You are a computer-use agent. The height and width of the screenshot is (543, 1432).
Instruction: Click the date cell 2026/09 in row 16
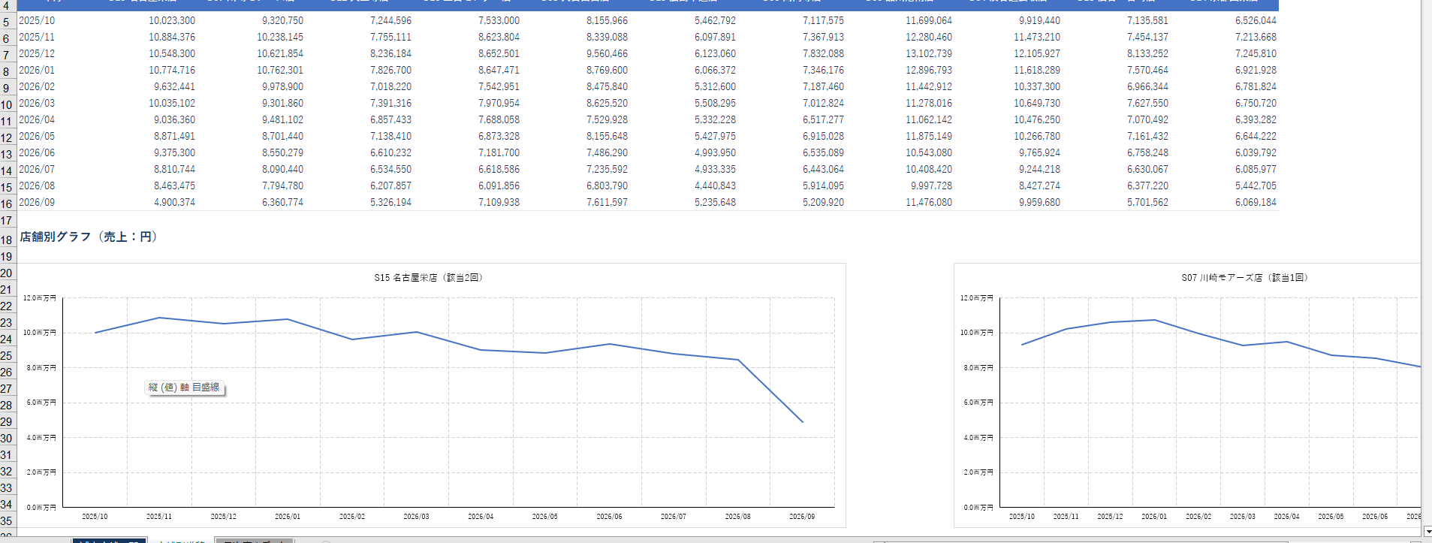pyautogui.click(x=37, y=202)
